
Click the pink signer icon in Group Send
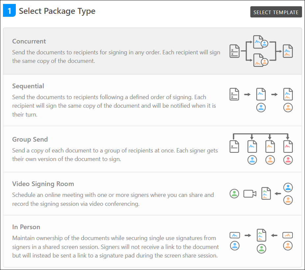[288, 160]
